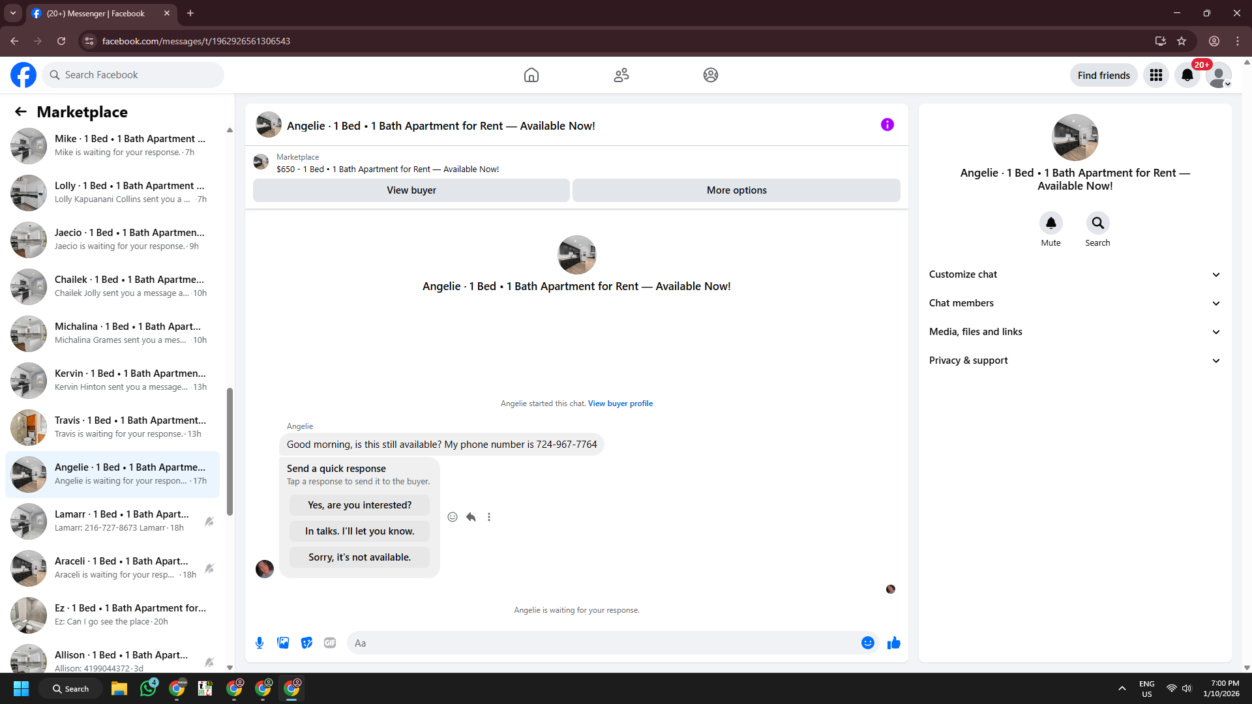1252x704 pixels.
Task: Open emoji picker in message box
Action: coord(867,643)
